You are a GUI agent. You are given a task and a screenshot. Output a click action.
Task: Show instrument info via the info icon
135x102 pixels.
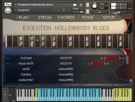point(81,5)
